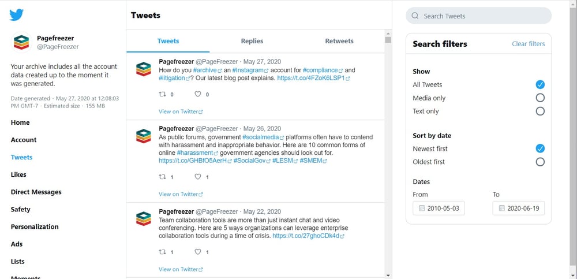Screen dimensions: 577x279
Task: Click the scrollbar down arrow in tweet list
Action: pyautogui.click(x=388, y=275)
